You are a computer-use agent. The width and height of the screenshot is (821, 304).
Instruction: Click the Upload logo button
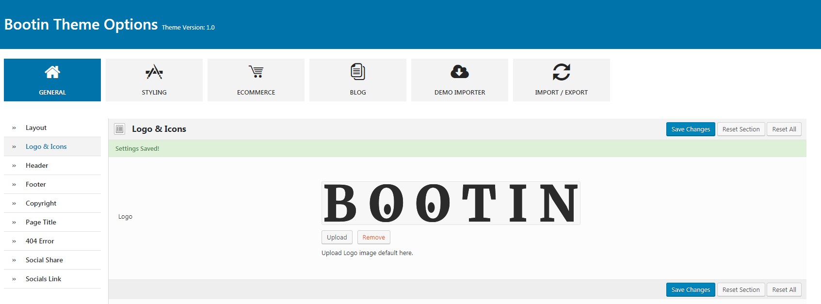coord(337,237)
